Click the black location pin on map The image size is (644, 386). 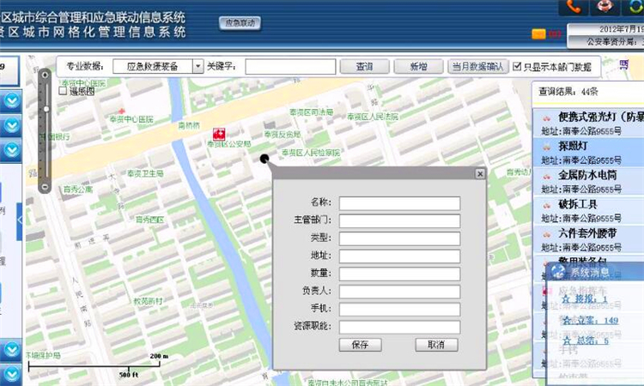click(x=264, y=159)
